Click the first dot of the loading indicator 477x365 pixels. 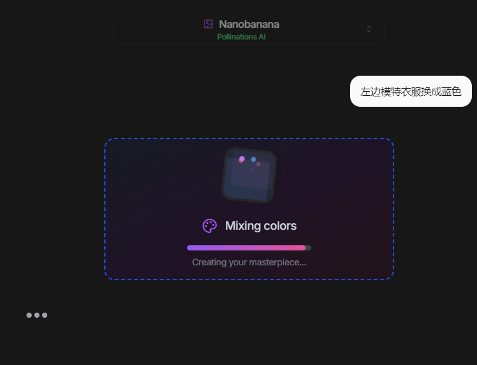(x=29, y=315)
